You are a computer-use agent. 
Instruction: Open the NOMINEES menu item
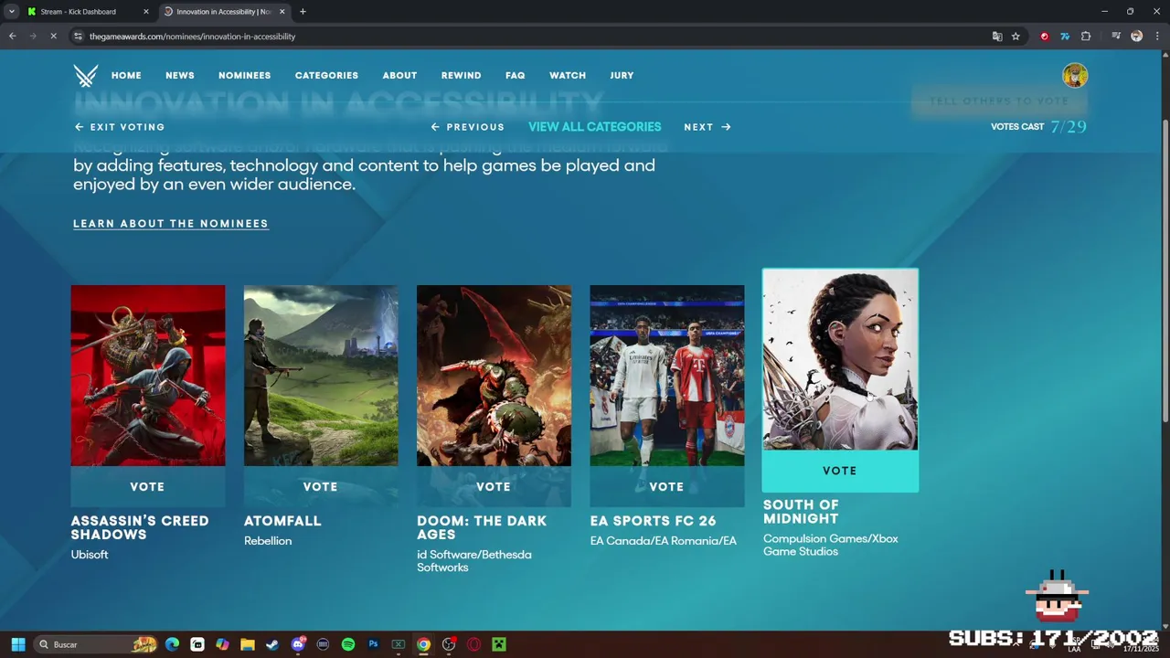tap(244, 76)
